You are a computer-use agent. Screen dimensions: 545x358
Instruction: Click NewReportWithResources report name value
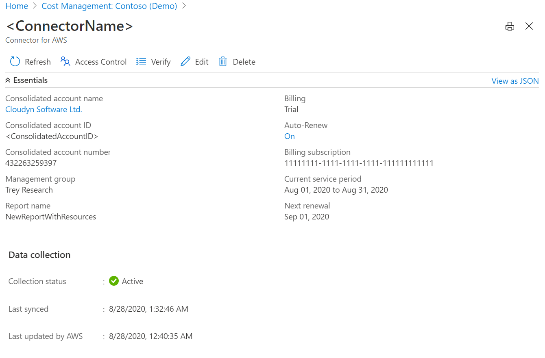[51, 217]
